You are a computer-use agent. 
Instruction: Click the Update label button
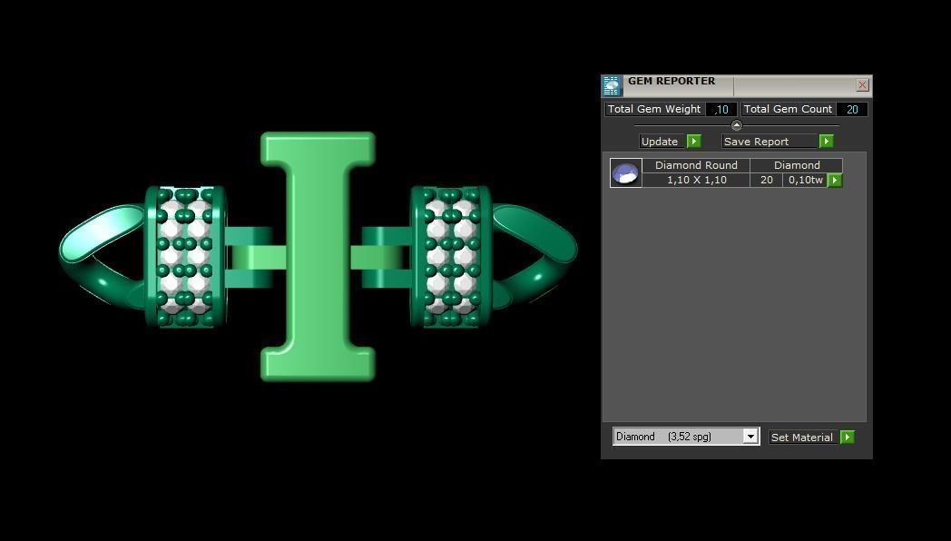662,142
